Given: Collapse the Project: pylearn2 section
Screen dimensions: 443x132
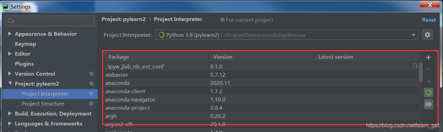Looking at the screenshot, I should coord(10,84).
